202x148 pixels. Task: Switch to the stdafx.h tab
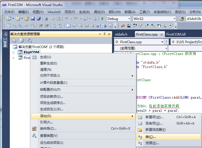(x=121, y=34)
